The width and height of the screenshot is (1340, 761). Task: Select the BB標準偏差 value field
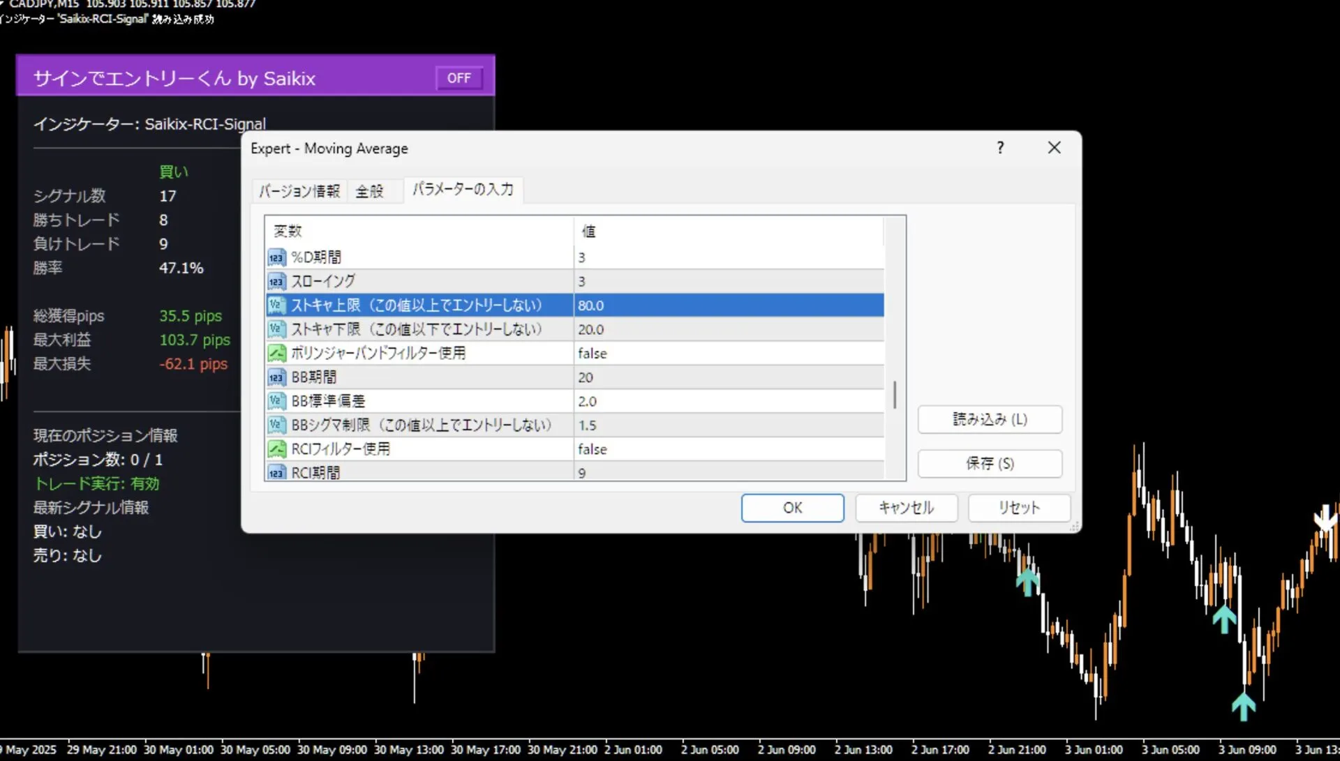pyautogui.click(x=698, y=400)
